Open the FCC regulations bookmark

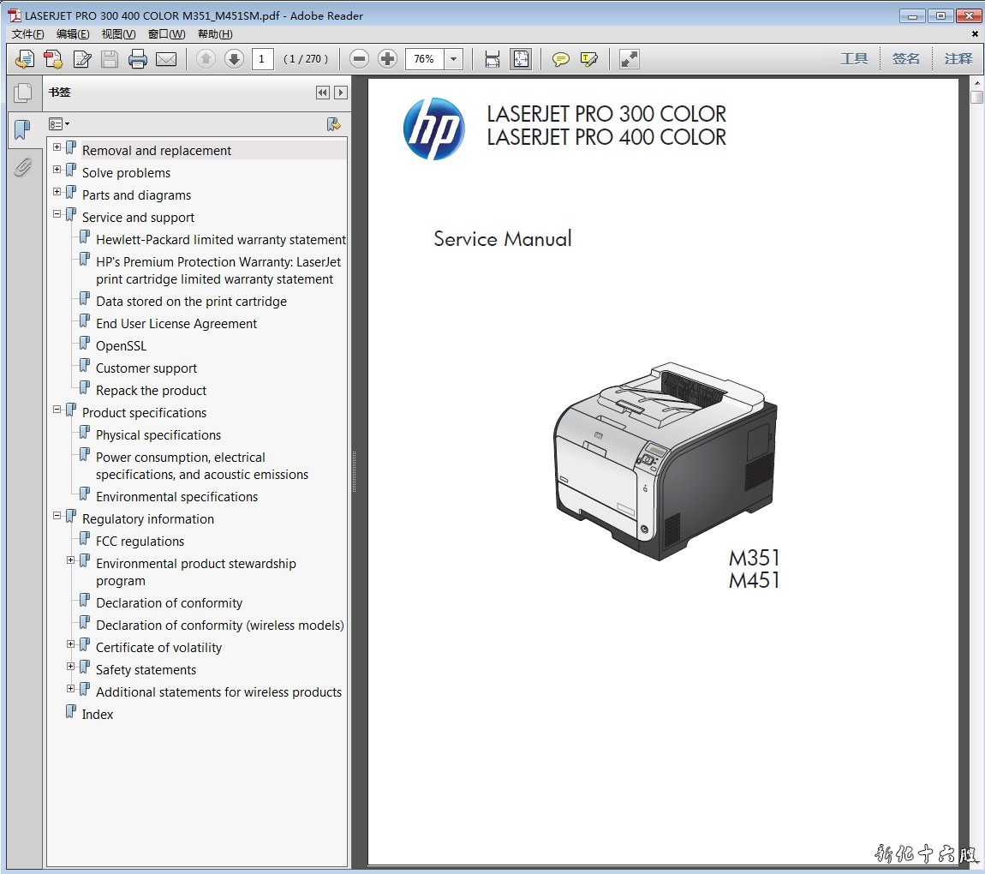point(140,542)
